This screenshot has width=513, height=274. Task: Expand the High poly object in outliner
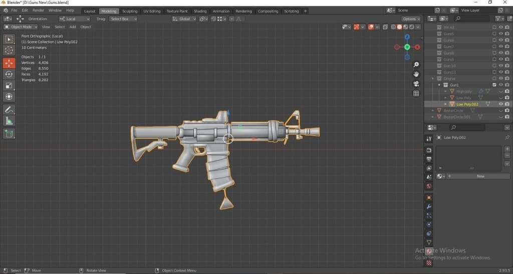(x=446, y=91)
